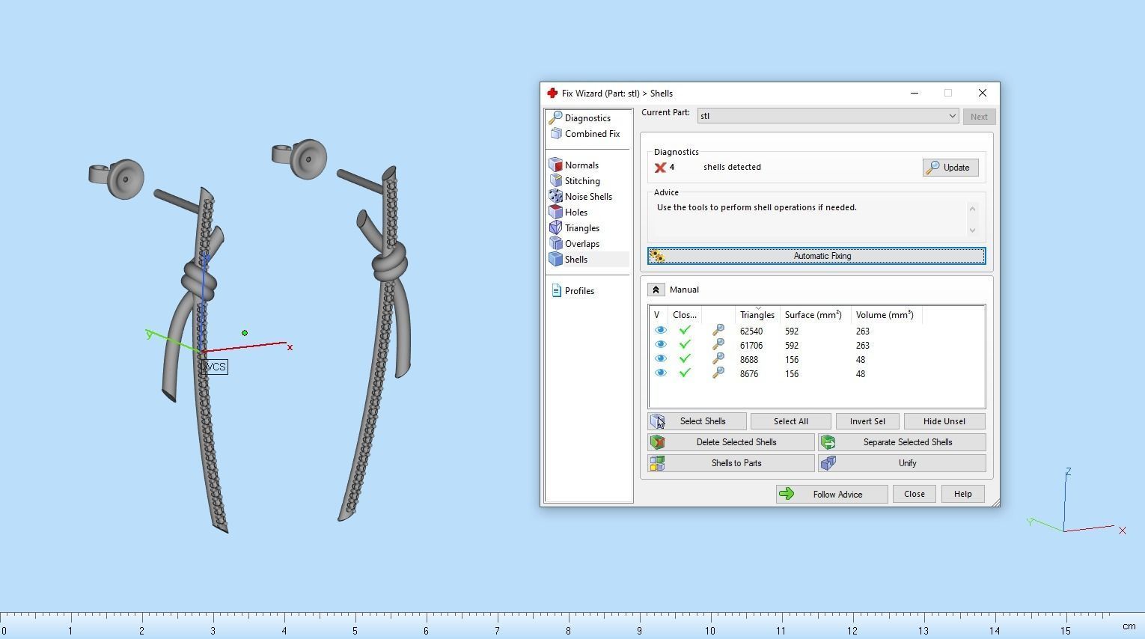The width and height of the screenshot is (1145, 639).
Task: Open the Combined Fix page
Action: point(584,134)
